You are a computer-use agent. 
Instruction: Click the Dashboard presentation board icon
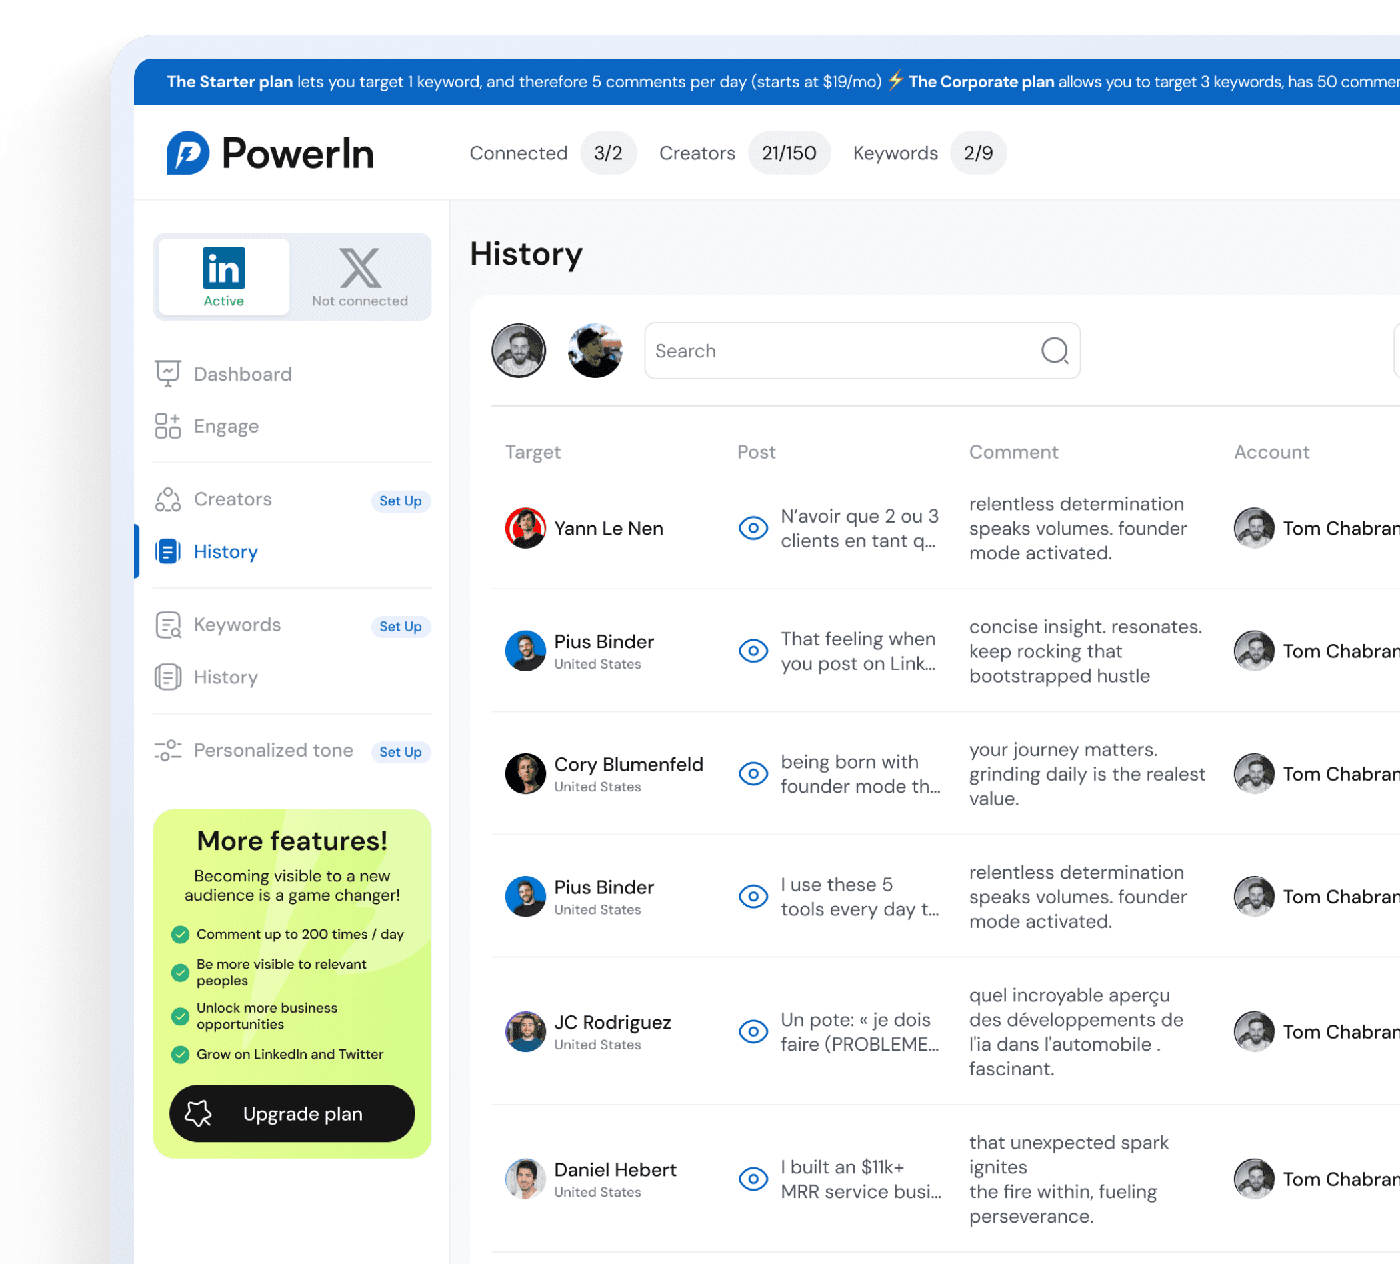(x=168, y=373)
